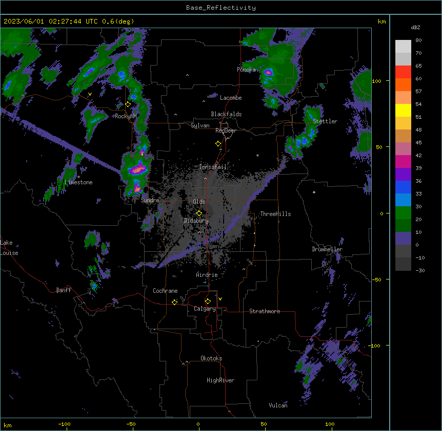The height and width of the screenshot is (431, 442).
Task: Select the yellow diamond marker between Olds and Didsbury
Action: [199, 213]
